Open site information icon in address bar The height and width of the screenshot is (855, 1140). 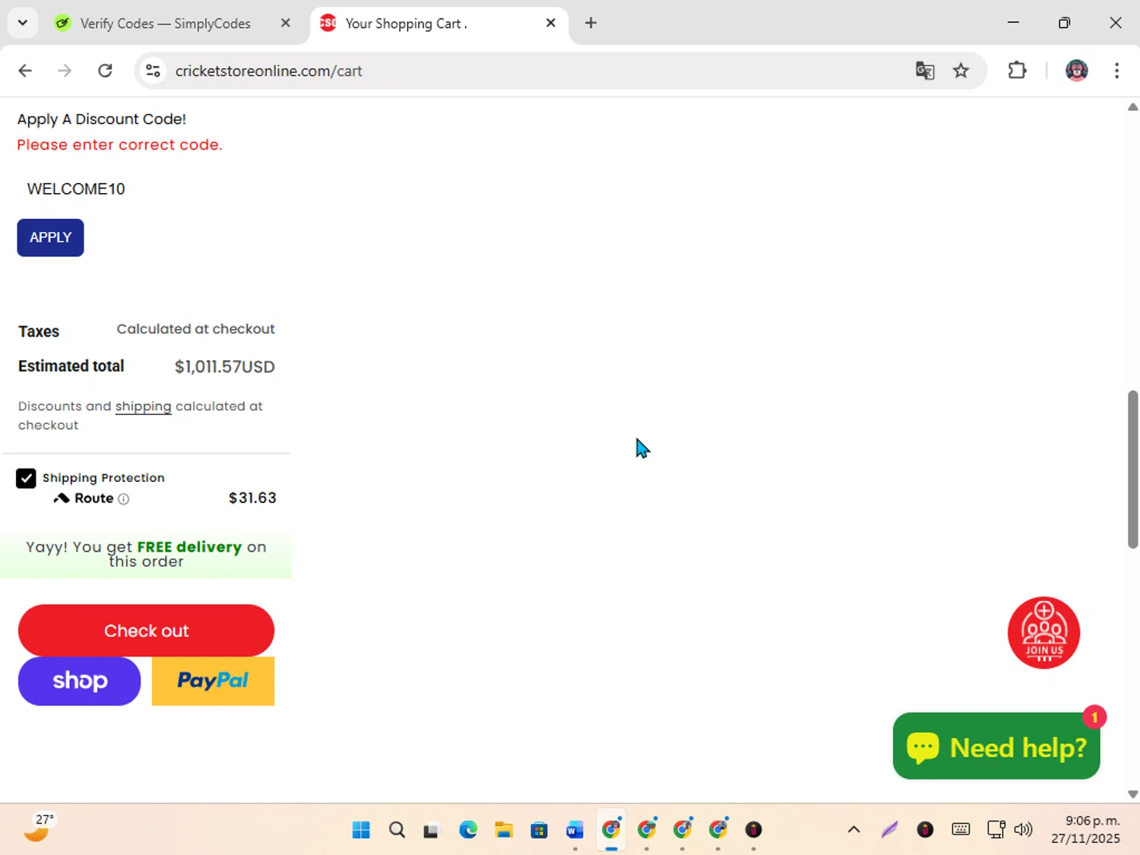(153, 71)
